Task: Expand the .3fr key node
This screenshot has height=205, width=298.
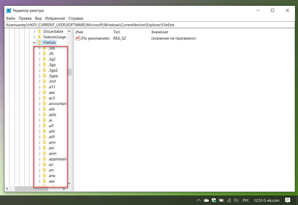Action: (x=40, y=54)
